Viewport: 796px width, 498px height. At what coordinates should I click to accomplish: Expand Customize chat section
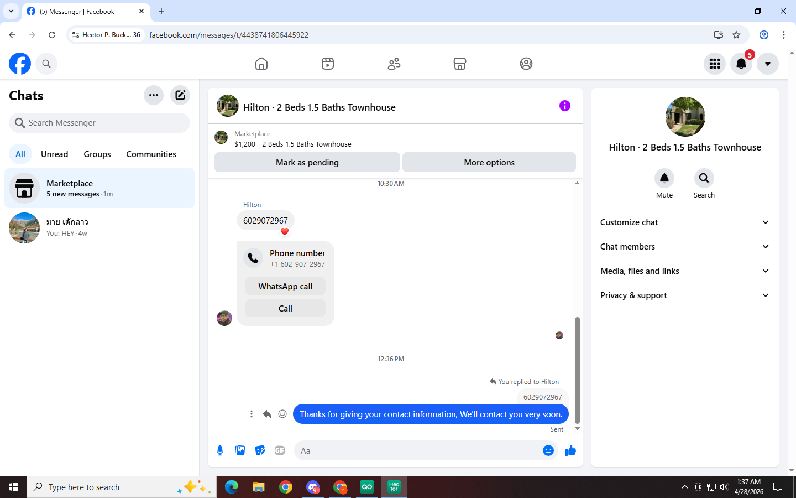coord(685,222)
